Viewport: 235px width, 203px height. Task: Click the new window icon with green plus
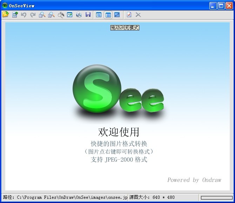[15, 15]
